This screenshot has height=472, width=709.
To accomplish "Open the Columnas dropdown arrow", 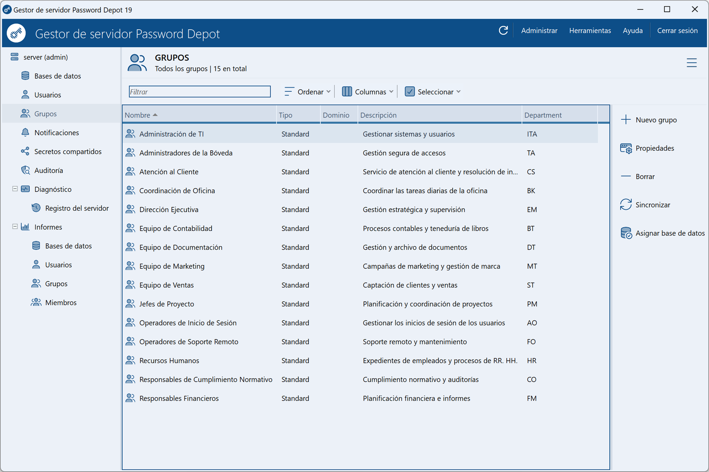I will click(391, 91).
